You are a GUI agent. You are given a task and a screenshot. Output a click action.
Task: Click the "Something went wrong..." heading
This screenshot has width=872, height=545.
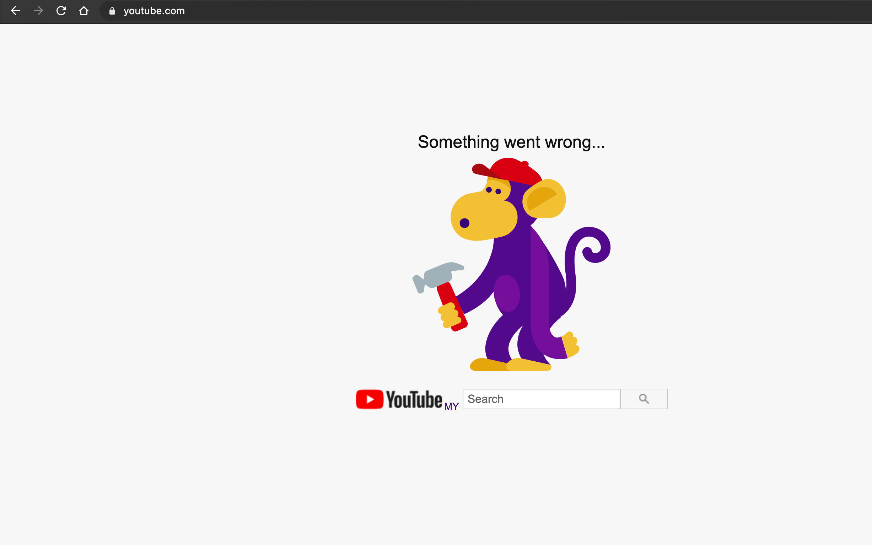pyautogui.click(x=511, y=142)
